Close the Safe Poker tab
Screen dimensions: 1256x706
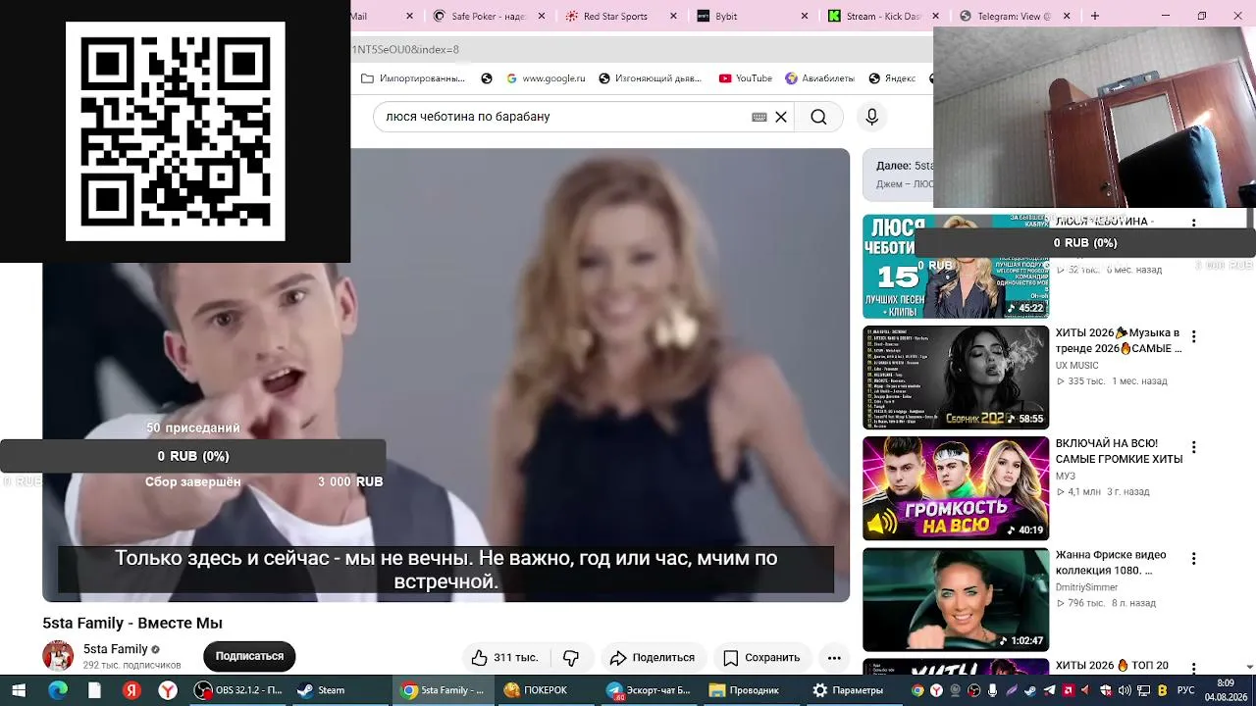[542, 16]
